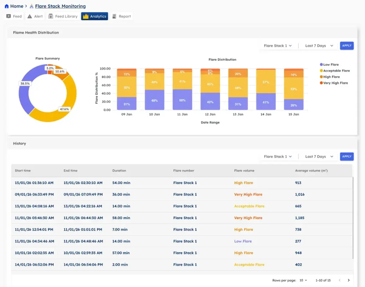Click the Alert triangle icon
The height and width of the screenshot is (287, 365).
pyautogui.click(x=30, y=16)
